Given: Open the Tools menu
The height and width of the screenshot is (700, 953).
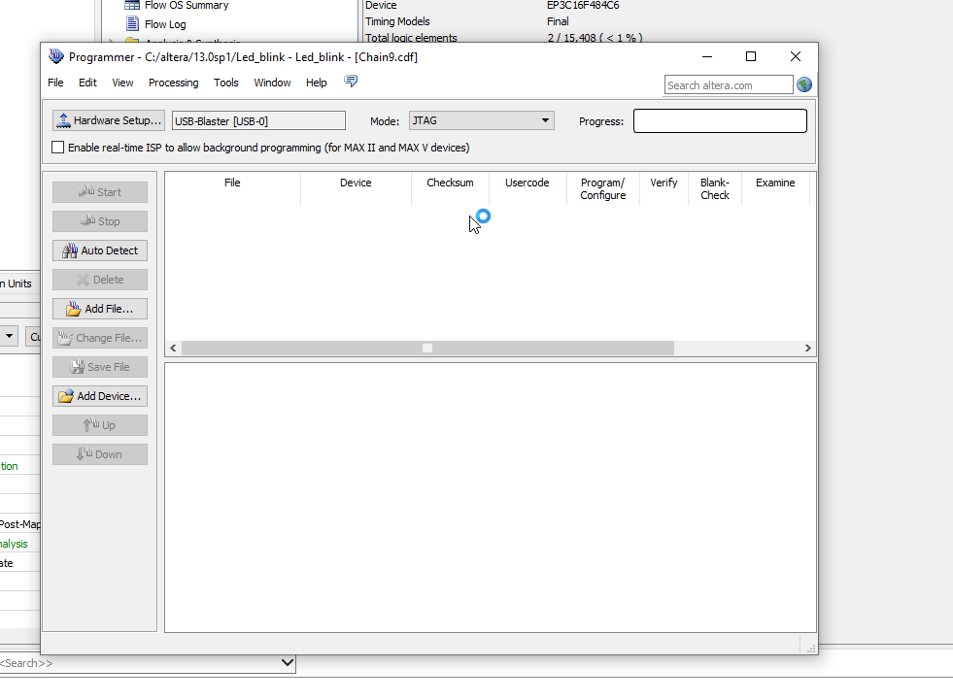Looking at the screenshot, I should [x=225, y=83].
